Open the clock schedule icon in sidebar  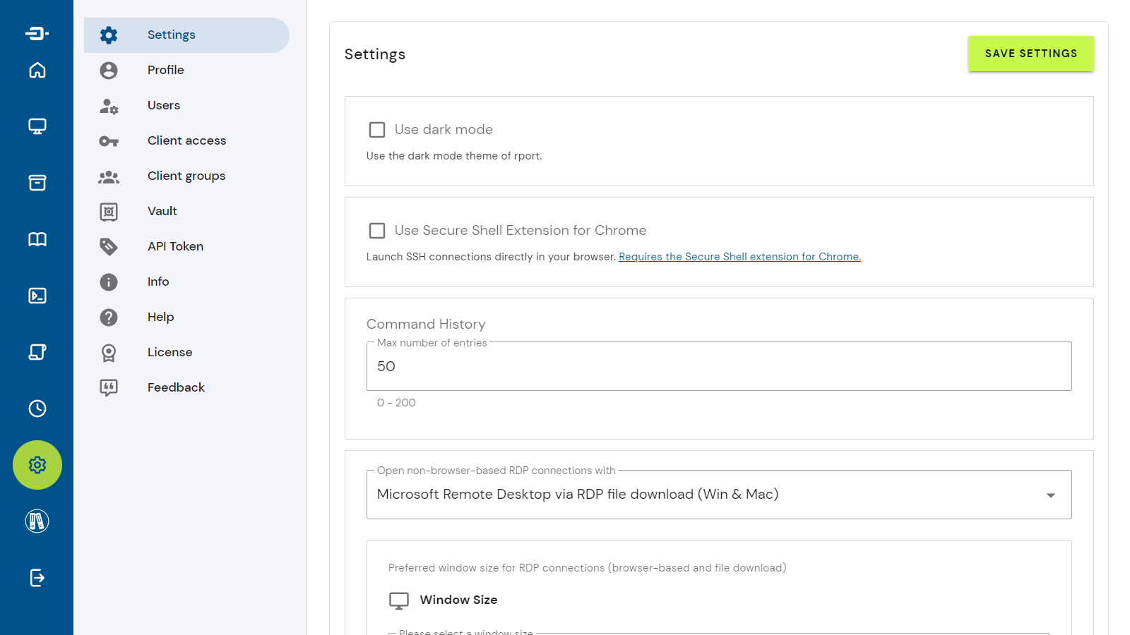pyautogui.click(x=37, y=409)
